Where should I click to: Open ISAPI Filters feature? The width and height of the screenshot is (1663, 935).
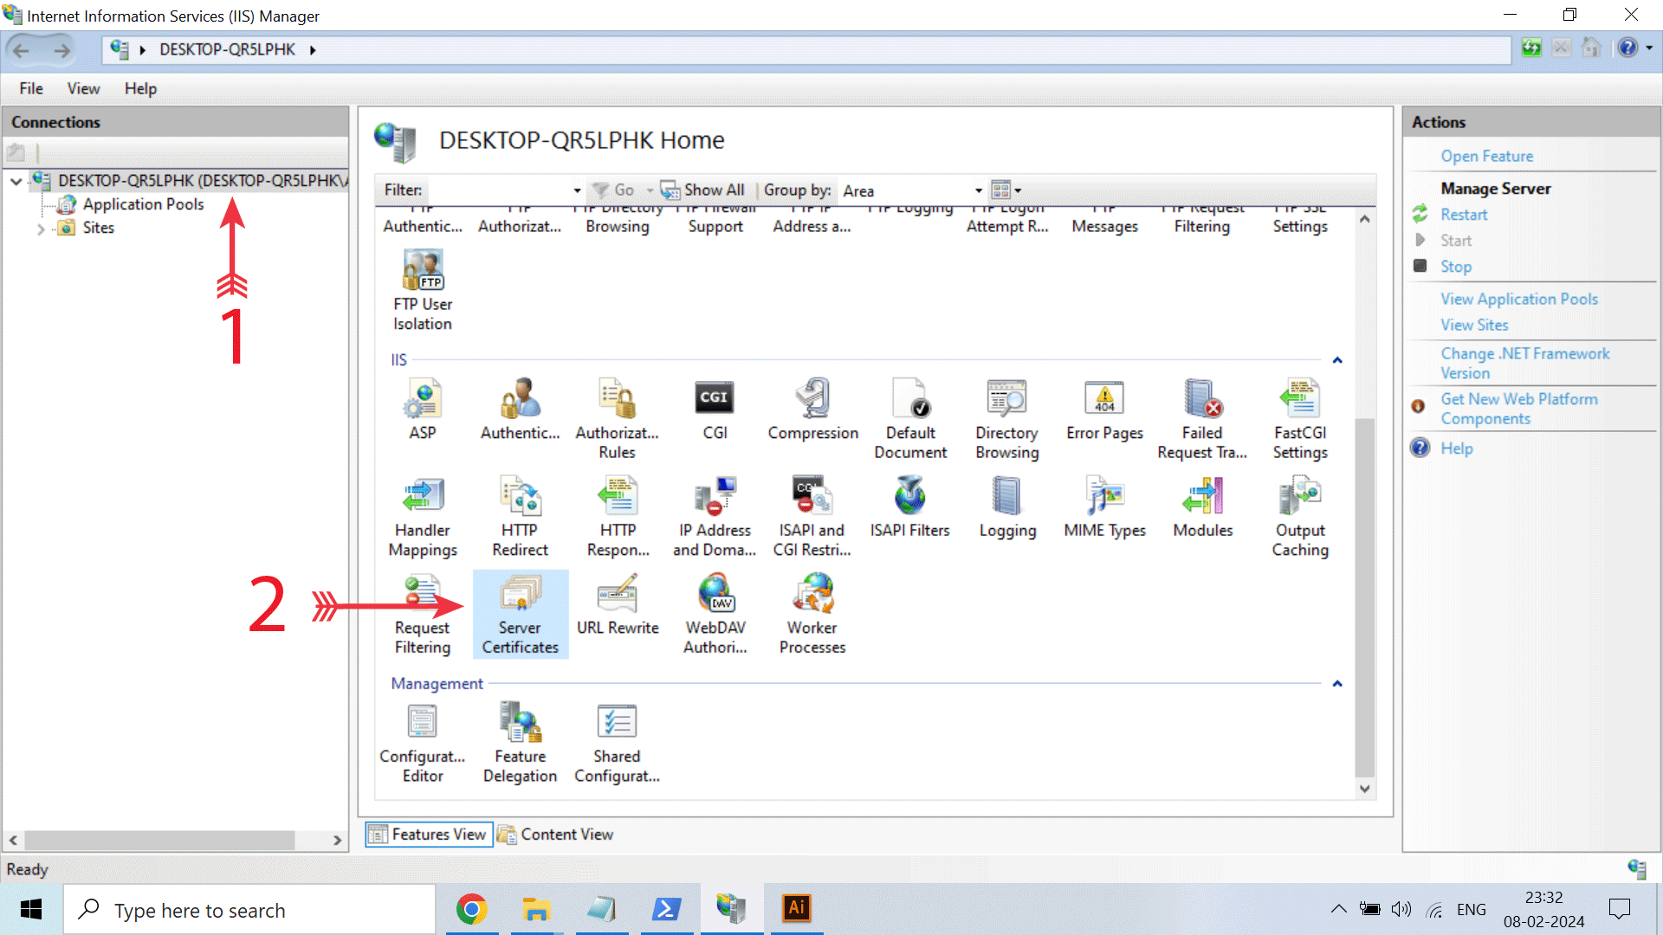(x=910, y=507)
